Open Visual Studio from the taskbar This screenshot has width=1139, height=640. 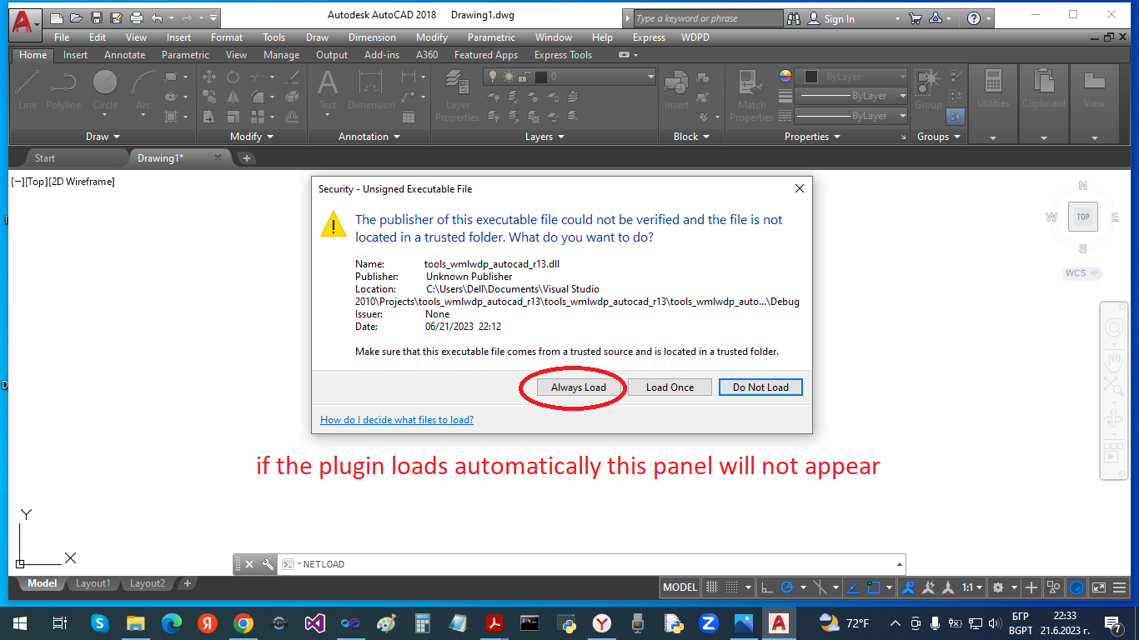[x=314, y=622]
